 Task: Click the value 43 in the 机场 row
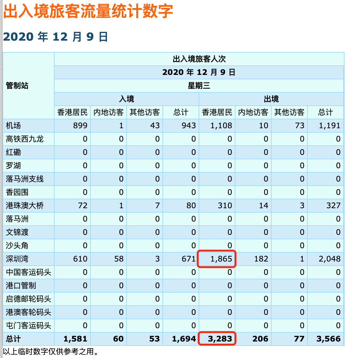pos(155,126)
